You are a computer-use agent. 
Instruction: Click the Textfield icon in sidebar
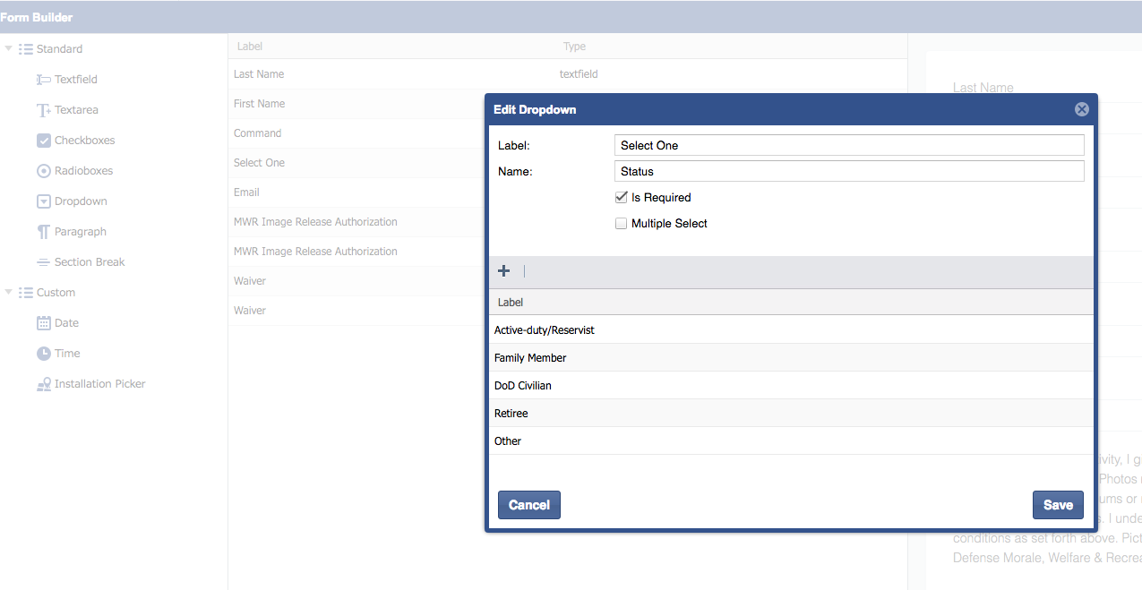43,80
